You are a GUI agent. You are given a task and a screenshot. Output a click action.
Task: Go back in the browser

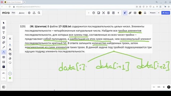(x=2, y=7)
